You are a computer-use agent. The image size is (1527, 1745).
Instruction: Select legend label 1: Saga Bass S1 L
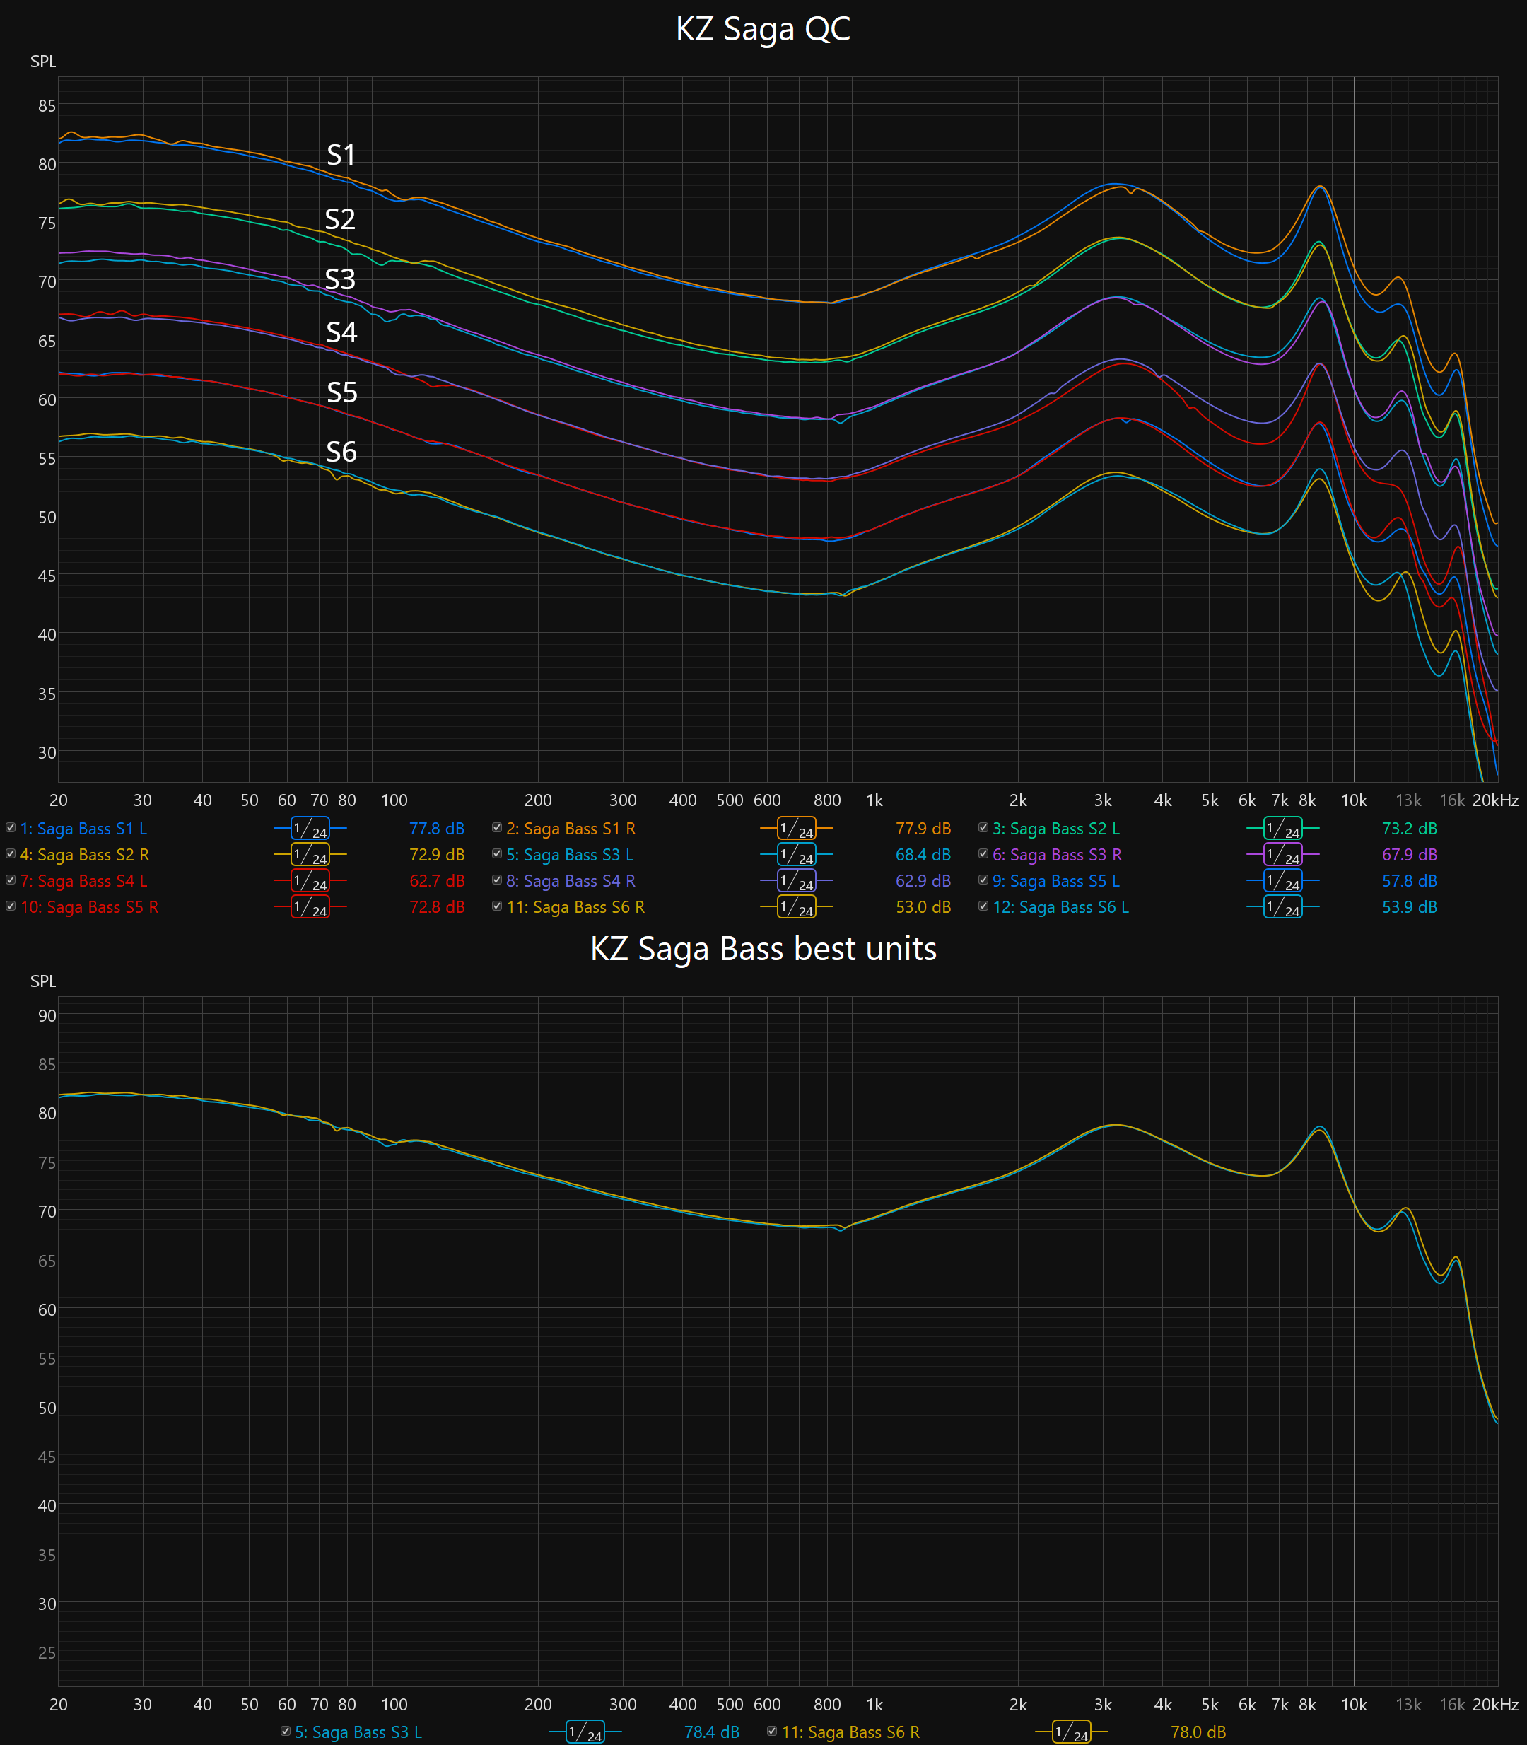click(x=83, y=828)
